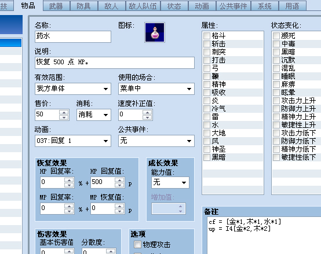The height and width of the screenshot is (254, 321).
Task: Decrease the 速度补正值 with down arrow
Action: coord(147,117)
